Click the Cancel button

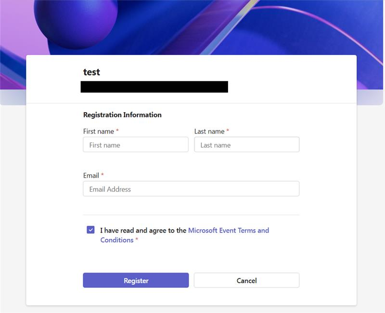coord(246,281)
